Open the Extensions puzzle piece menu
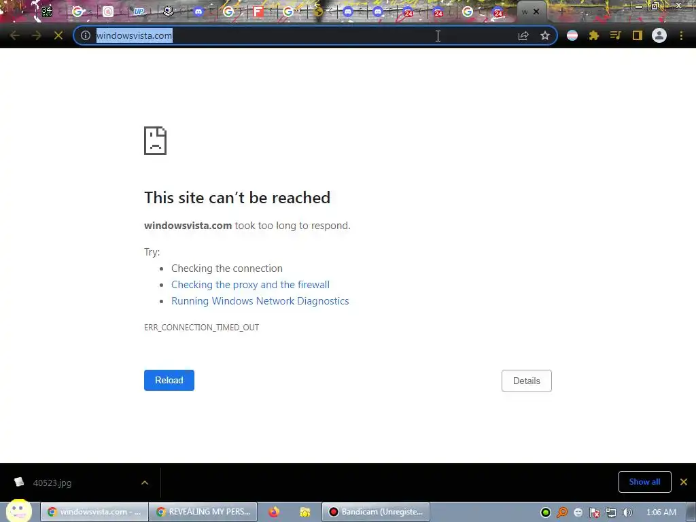The image size is (696, 522). (x=594, y=35)
